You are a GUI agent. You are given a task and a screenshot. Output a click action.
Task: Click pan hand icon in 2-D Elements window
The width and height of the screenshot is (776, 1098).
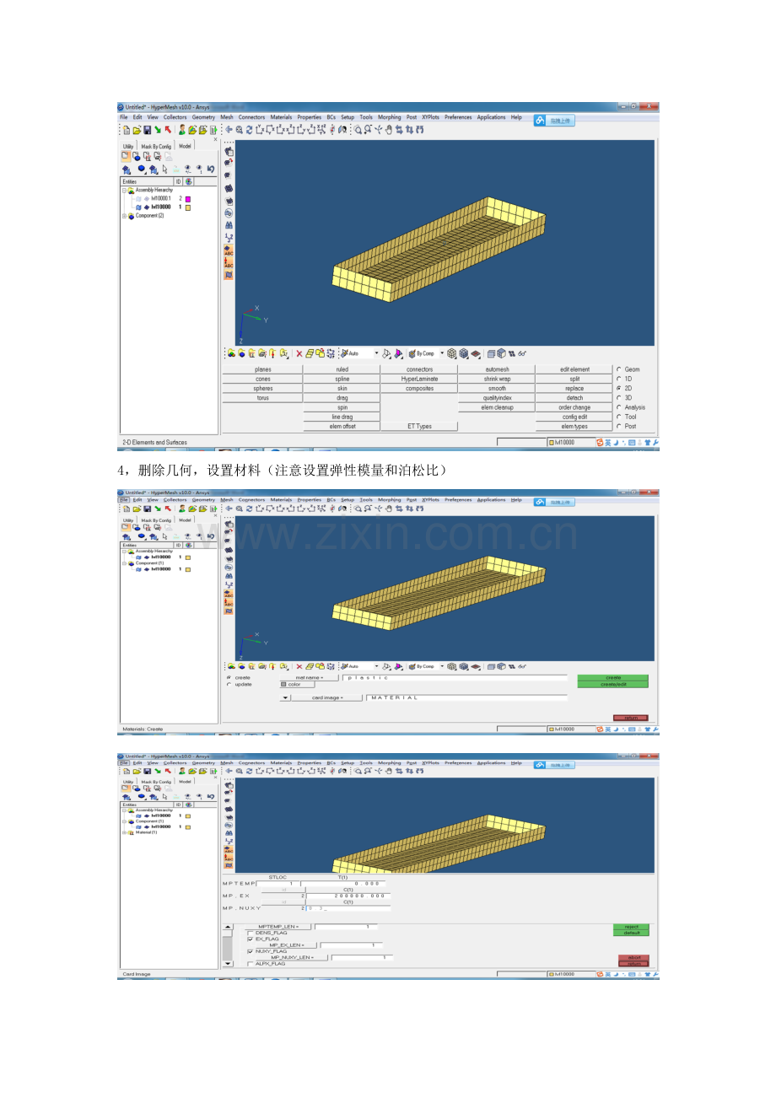coord(389,130)
